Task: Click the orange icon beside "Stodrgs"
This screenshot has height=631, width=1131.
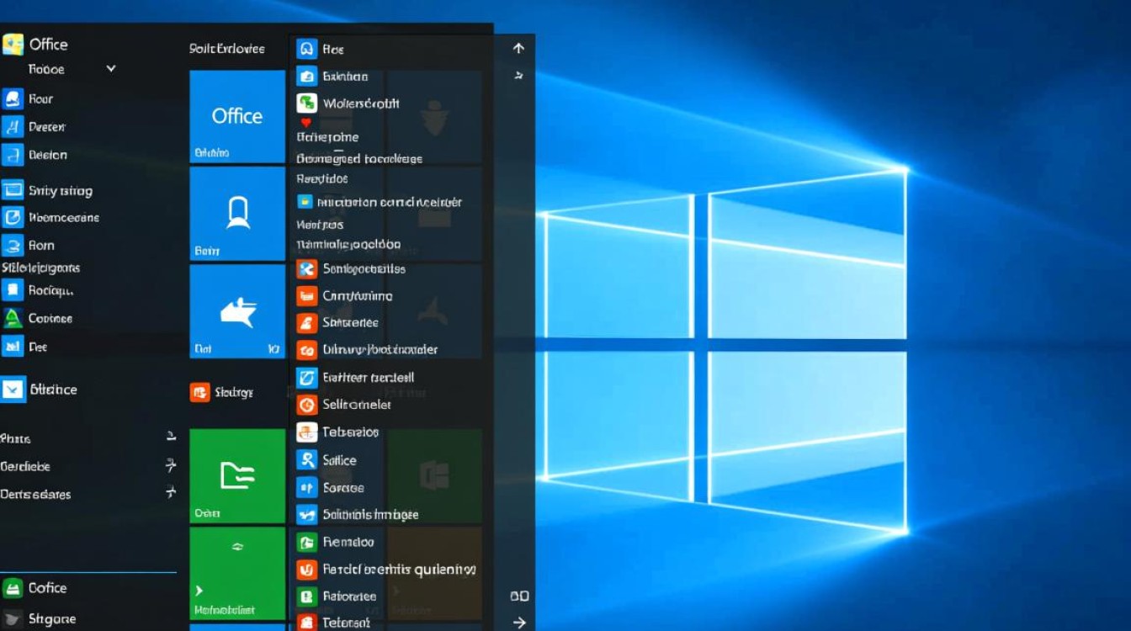Action: [x=199, y=392]
